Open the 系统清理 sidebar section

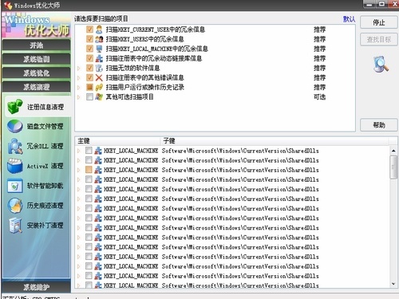point(36,87)
